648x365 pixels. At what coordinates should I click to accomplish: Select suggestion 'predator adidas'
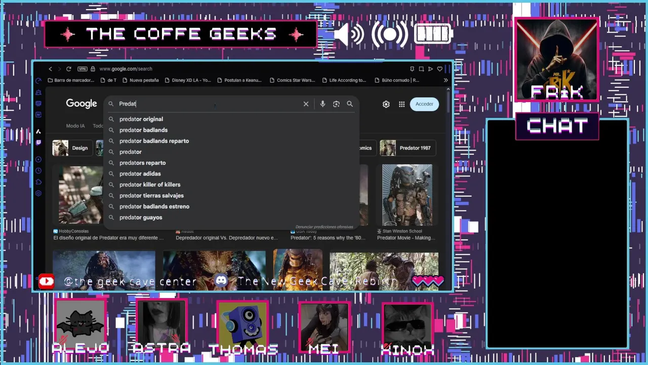click(231, 174)
